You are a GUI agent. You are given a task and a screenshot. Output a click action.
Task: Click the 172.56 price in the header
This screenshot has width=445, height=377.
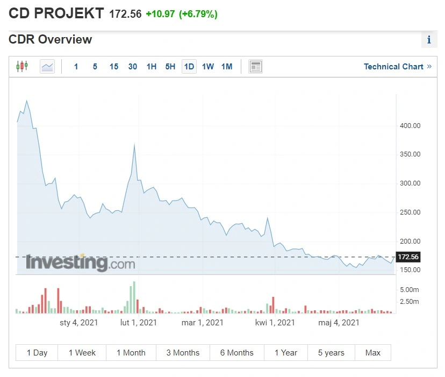click(x=125, y=14)
